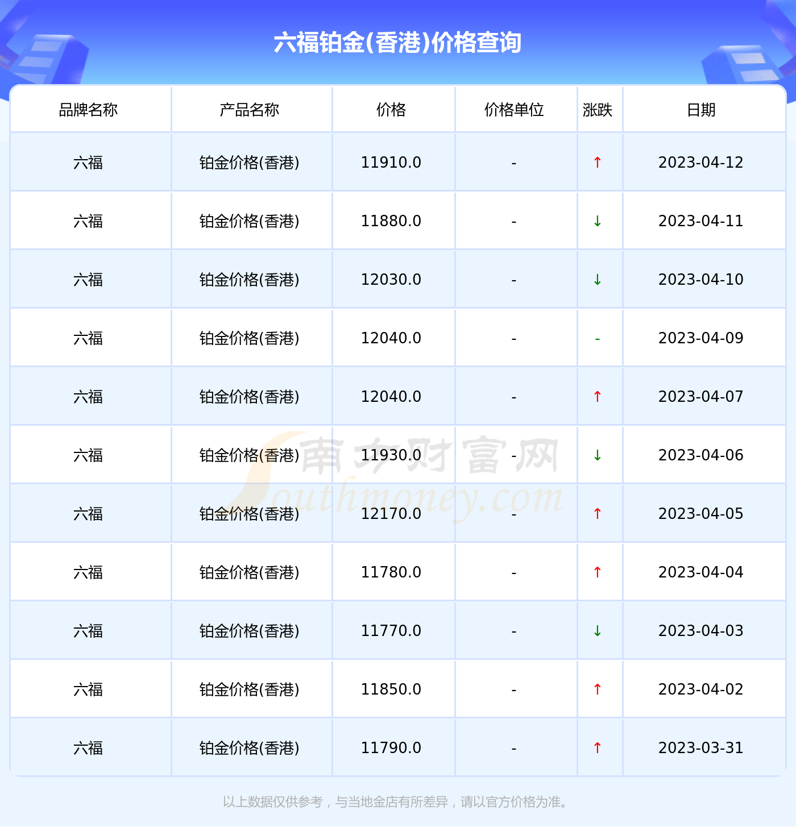Click the red up arrow for 2023-04-04

(x=598, y=572)
